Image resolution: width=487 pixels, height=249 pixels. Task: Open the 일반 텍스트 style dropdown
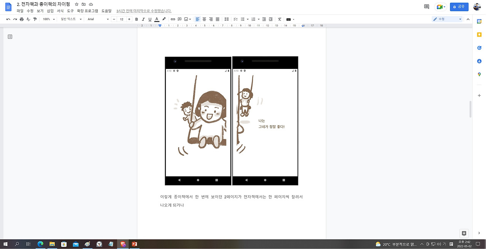71,19
